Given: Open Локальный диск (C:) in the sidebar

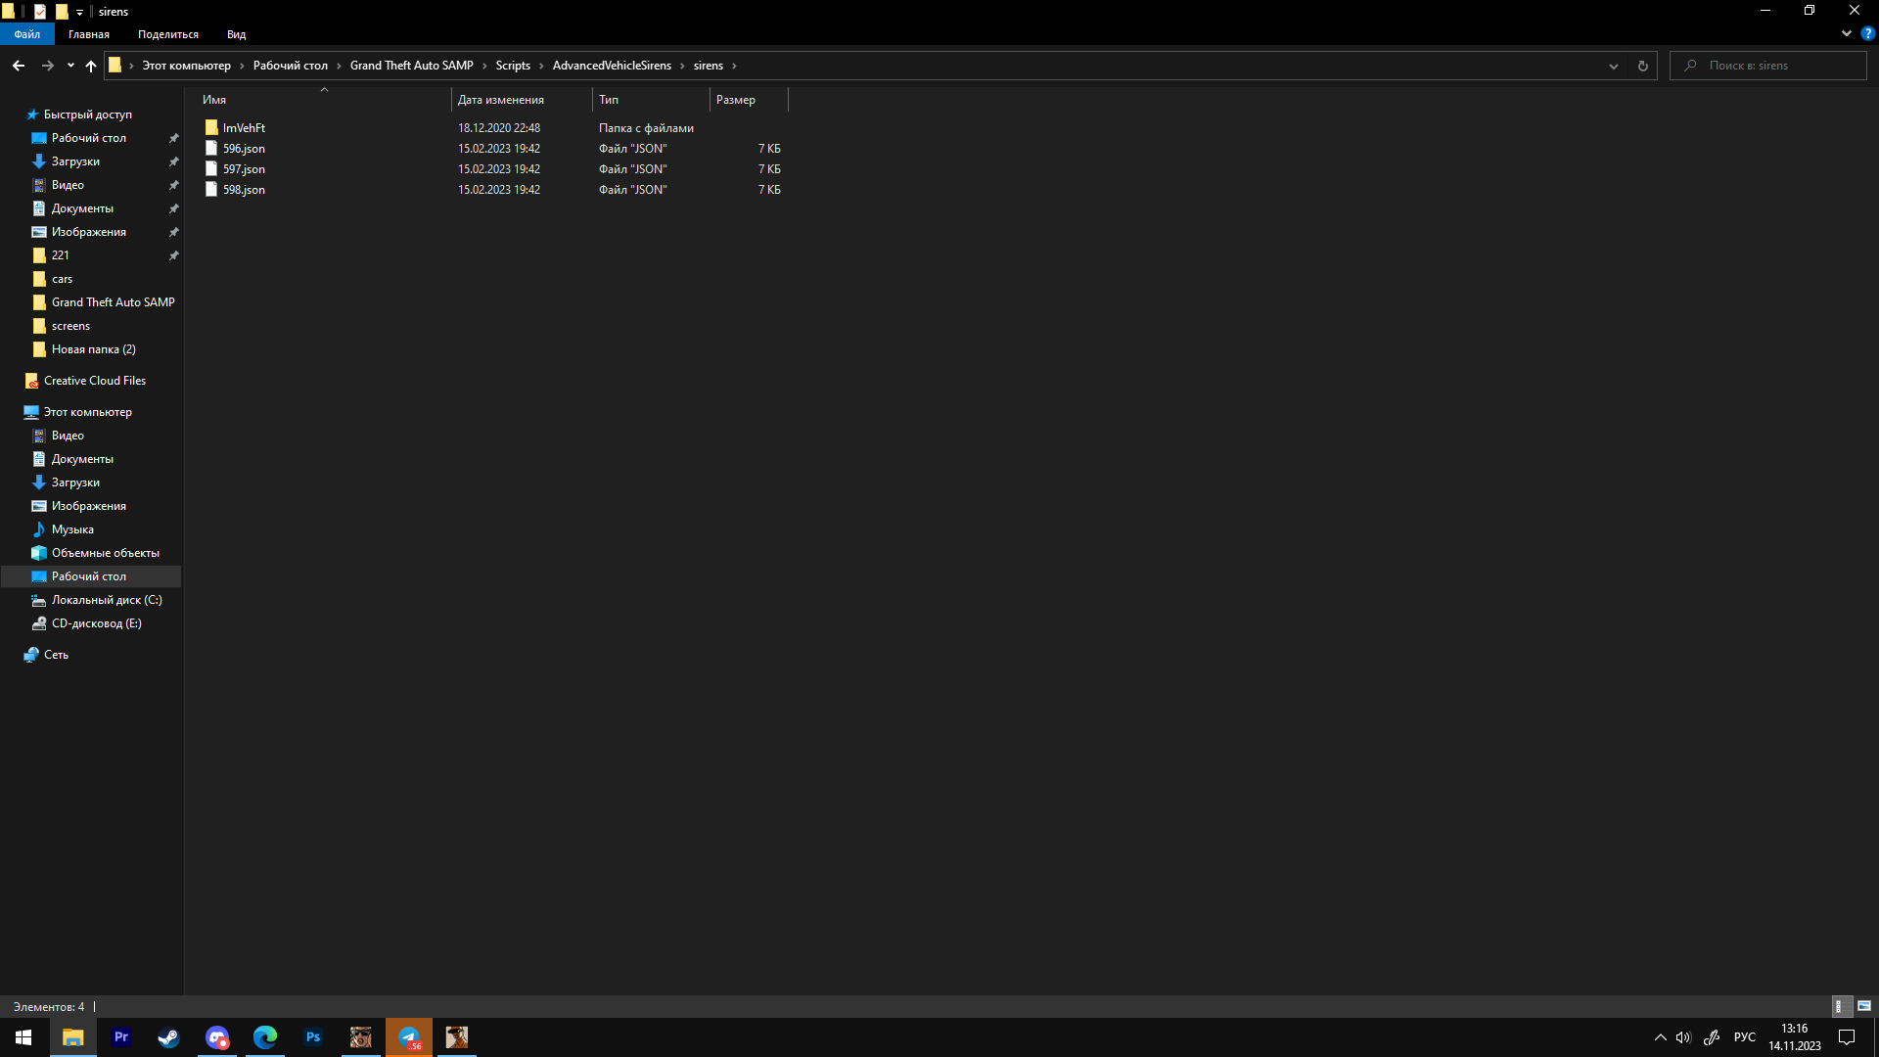Looking at the screenshot, I should 107,600.
